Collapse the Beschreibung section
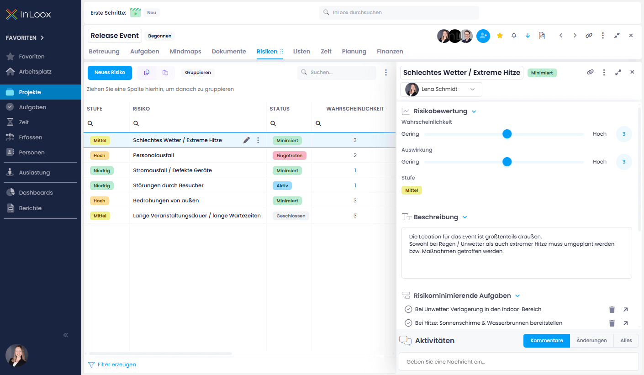The width and height of the screenshot is (644, 375). (465, 217)
